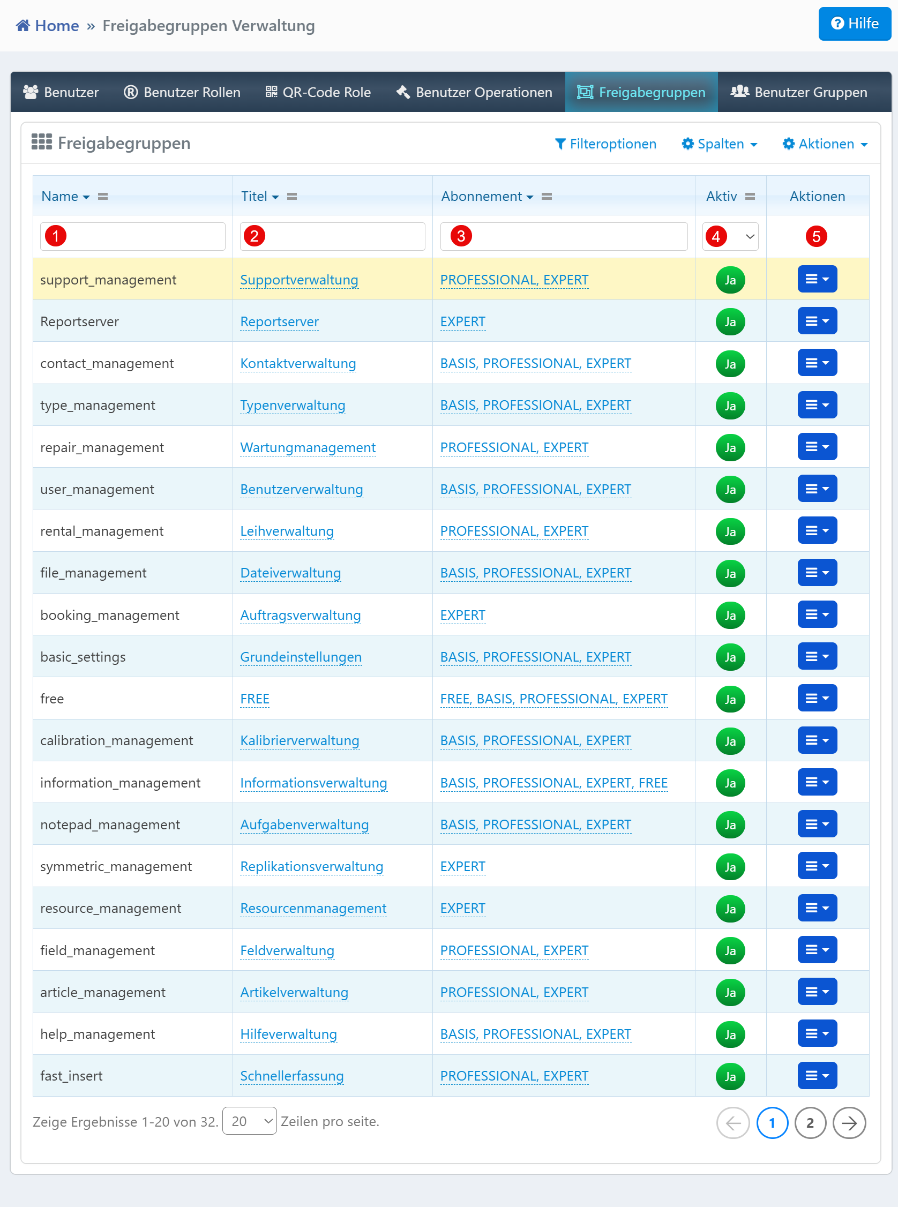Open the Spalten dropdown
Viewport: 898px width, 1207px height.
tap(719, 144)
